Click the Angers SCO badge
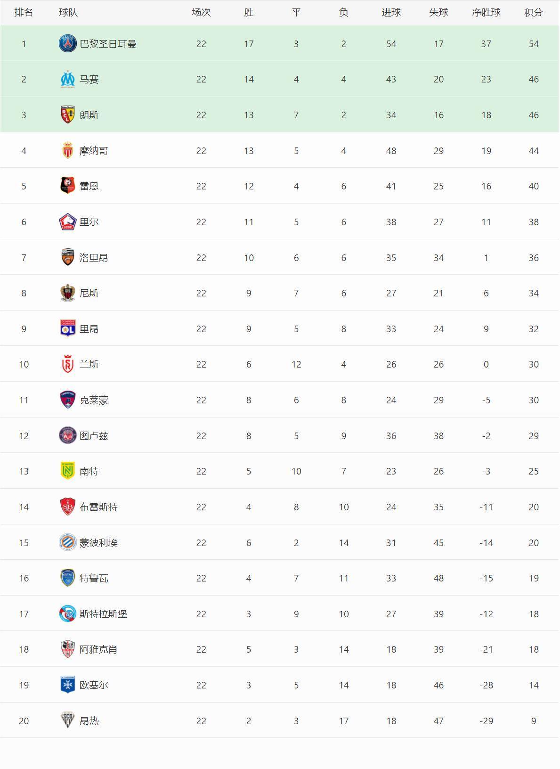This screenshot has height=769, width=560. [68, 721]
